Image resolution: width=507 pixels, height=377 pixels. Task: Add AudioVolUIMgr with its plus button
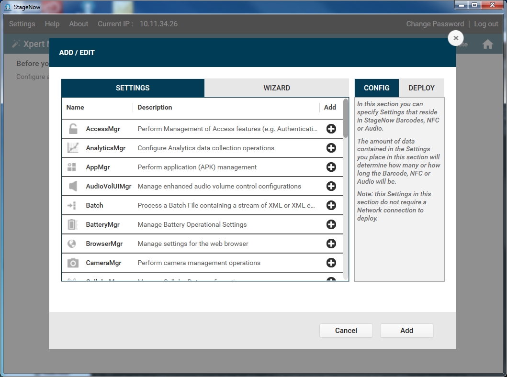tap(331, 186)
